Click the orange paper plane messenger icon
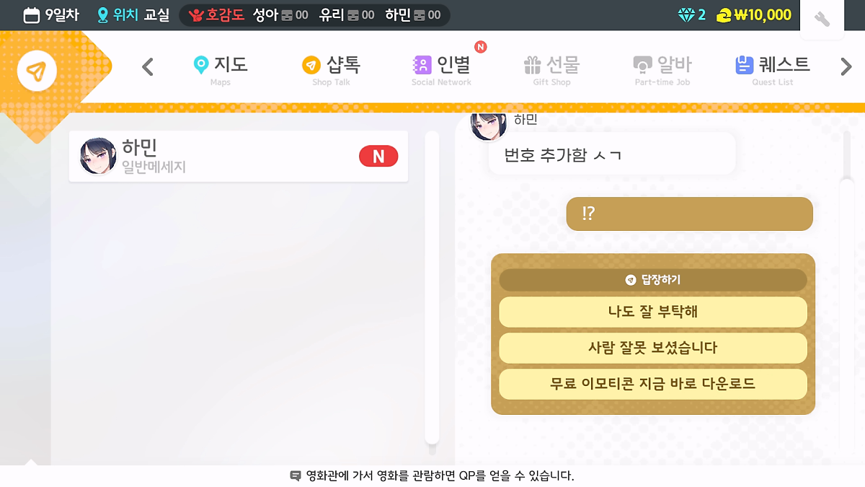 [x=37, y=71]
